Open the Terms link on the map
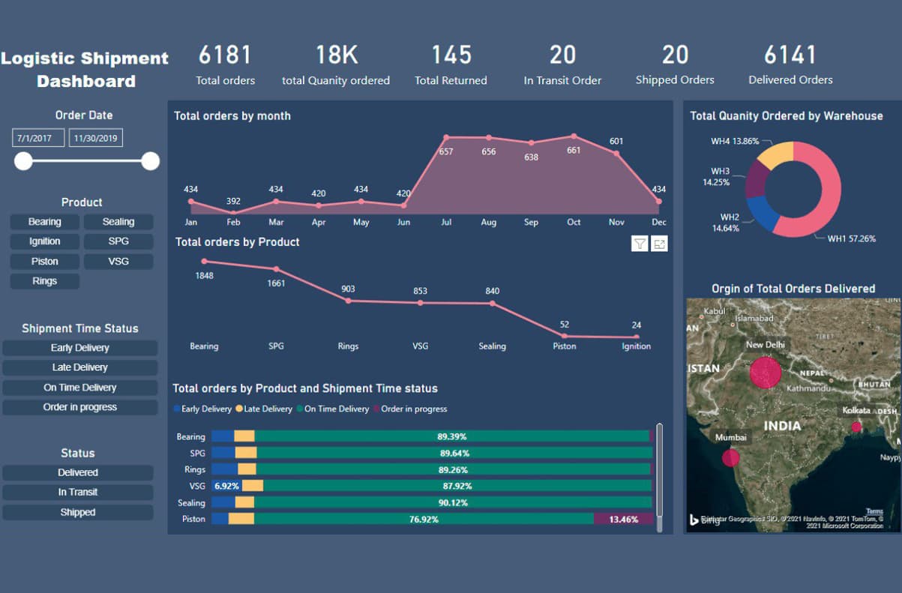 [874, 511]
